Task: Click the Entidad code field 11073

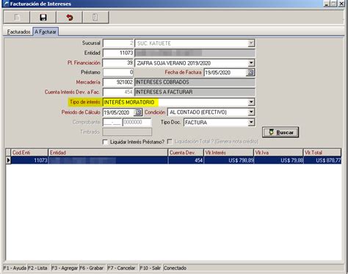Action: [118, 53]
